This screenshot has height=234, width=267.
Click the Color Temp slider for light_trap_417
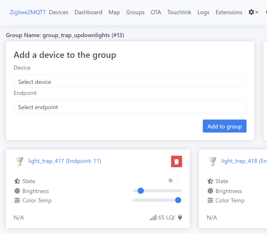point(157,200)
